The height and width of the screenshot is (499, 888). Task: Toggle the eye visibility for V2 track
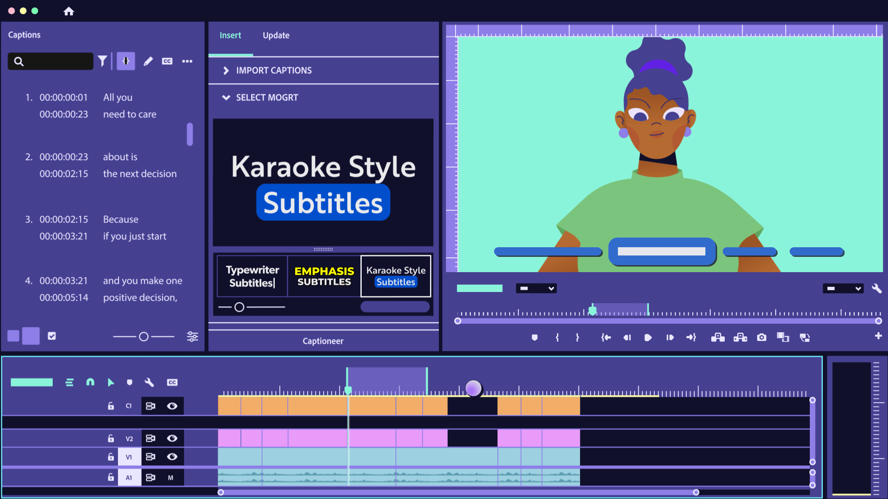tap(172, 438)
